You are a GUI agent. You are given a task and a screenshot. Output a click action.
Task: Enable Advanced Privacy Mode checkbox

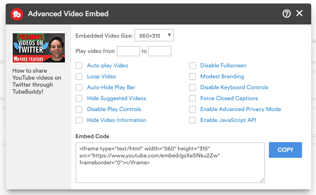pyautogui.click(x=192, y=109)
